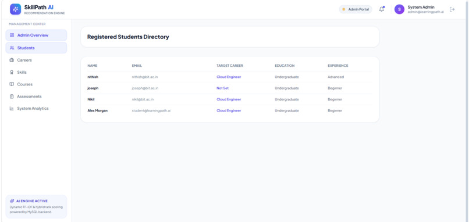Click the EXPERIENCE column header
Image resolution: width=469 pixels, height=222 pixels.
click(338, 66)
